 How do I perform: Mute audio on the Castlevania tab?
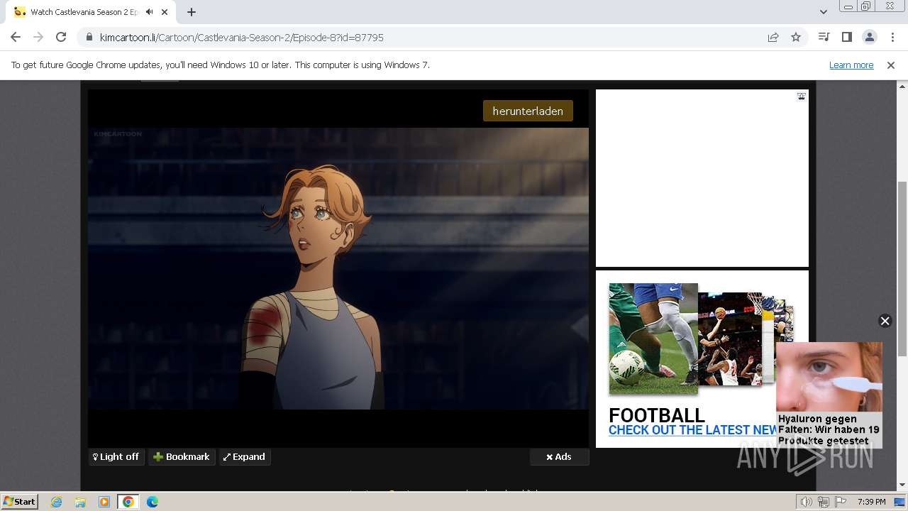[149, 12]
